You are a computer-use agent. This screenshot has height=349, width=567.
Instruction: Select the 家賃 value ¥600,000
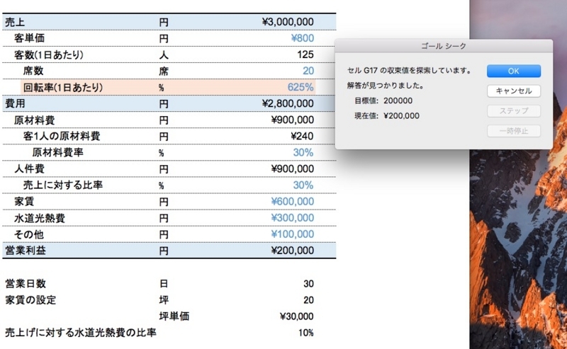(x=292, y=202)
